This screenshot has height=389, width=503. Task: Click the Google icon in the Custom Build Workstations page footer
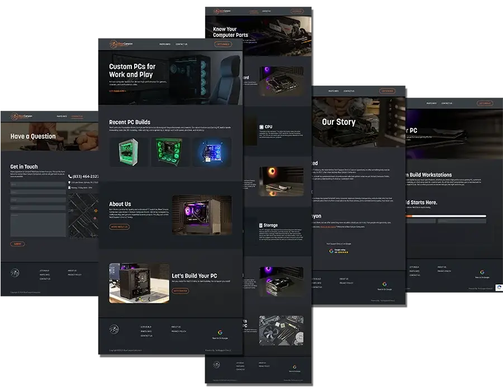point(482,273)
